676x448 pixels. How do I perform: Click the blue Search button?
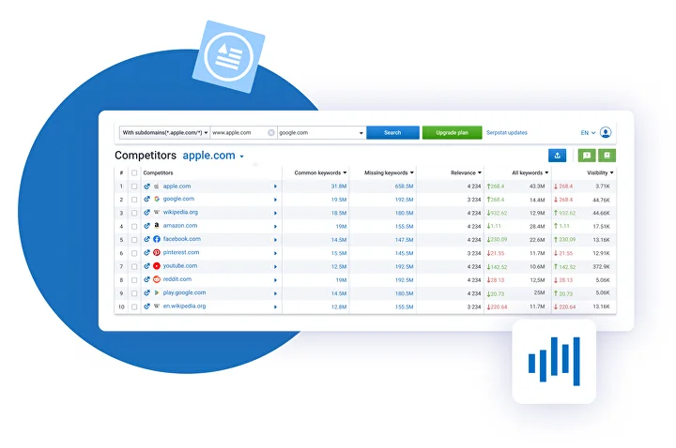pos(392,132)
